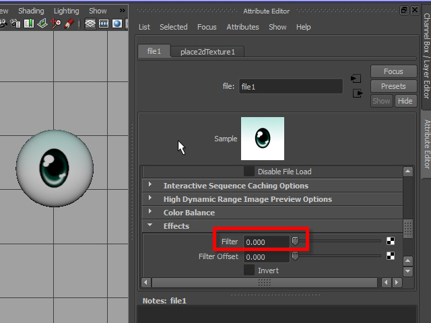431x323 pixels.
Task: Open the Selected menu
Action: tap(174, 27)
